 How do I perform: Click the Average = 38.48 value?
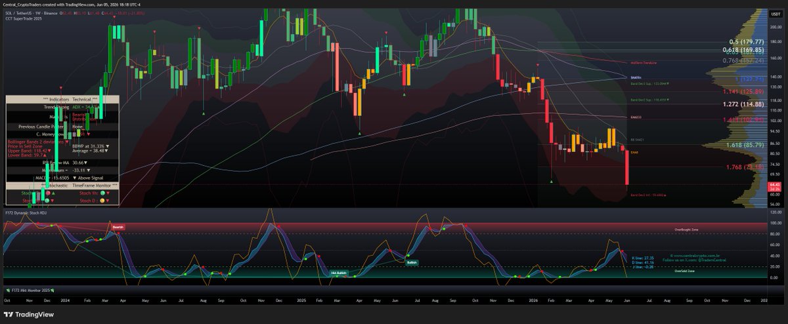(x=90, y=151)
